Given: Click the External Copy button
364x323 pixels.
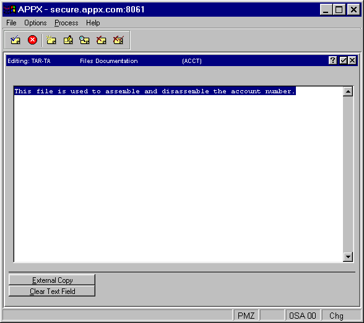Looking at the screenshot, I should (52, 280).
